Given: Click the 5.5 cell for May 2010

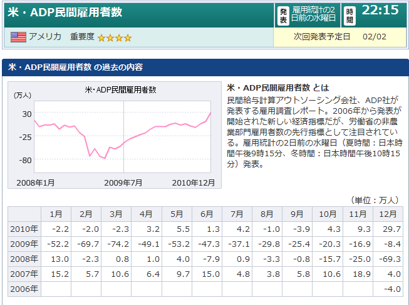Looking at the screenshot, I should click(177, 229).
